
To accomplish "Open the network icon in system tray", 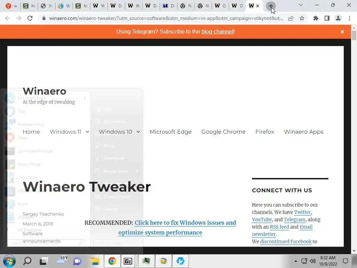I will 304,261.
